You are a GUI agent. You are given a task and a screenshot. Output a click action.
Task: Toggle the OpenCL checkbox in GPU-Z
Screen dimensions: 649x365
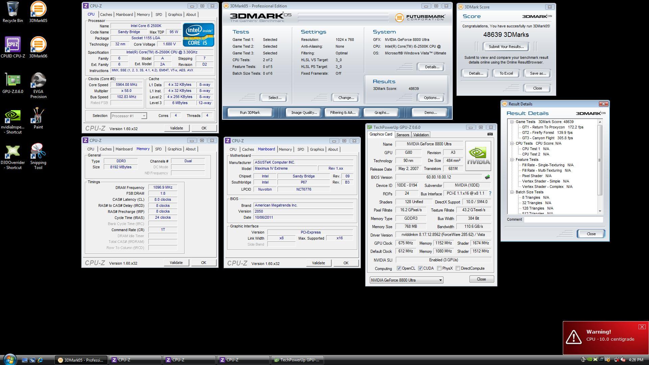coord(399,268)
